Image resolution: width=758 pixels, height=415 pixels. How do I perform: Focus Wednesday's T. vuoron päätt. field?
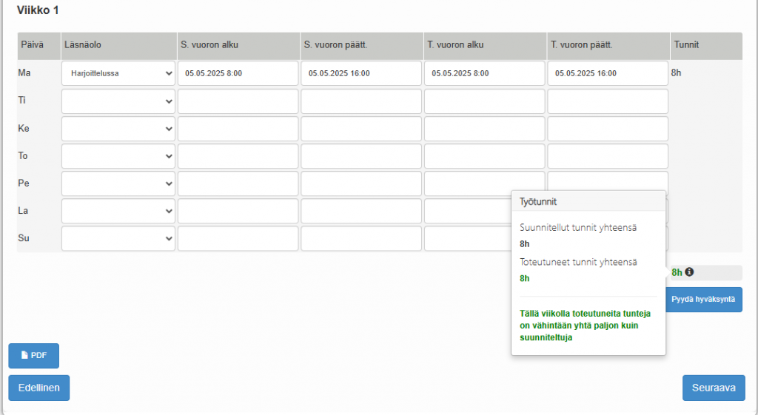click(608, 129)
